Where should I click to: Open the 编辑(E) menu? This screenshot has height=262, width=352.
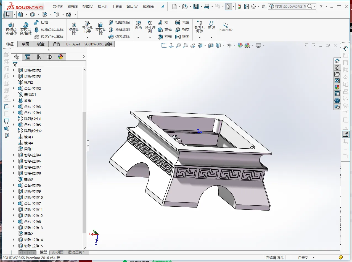pos(73,7)
